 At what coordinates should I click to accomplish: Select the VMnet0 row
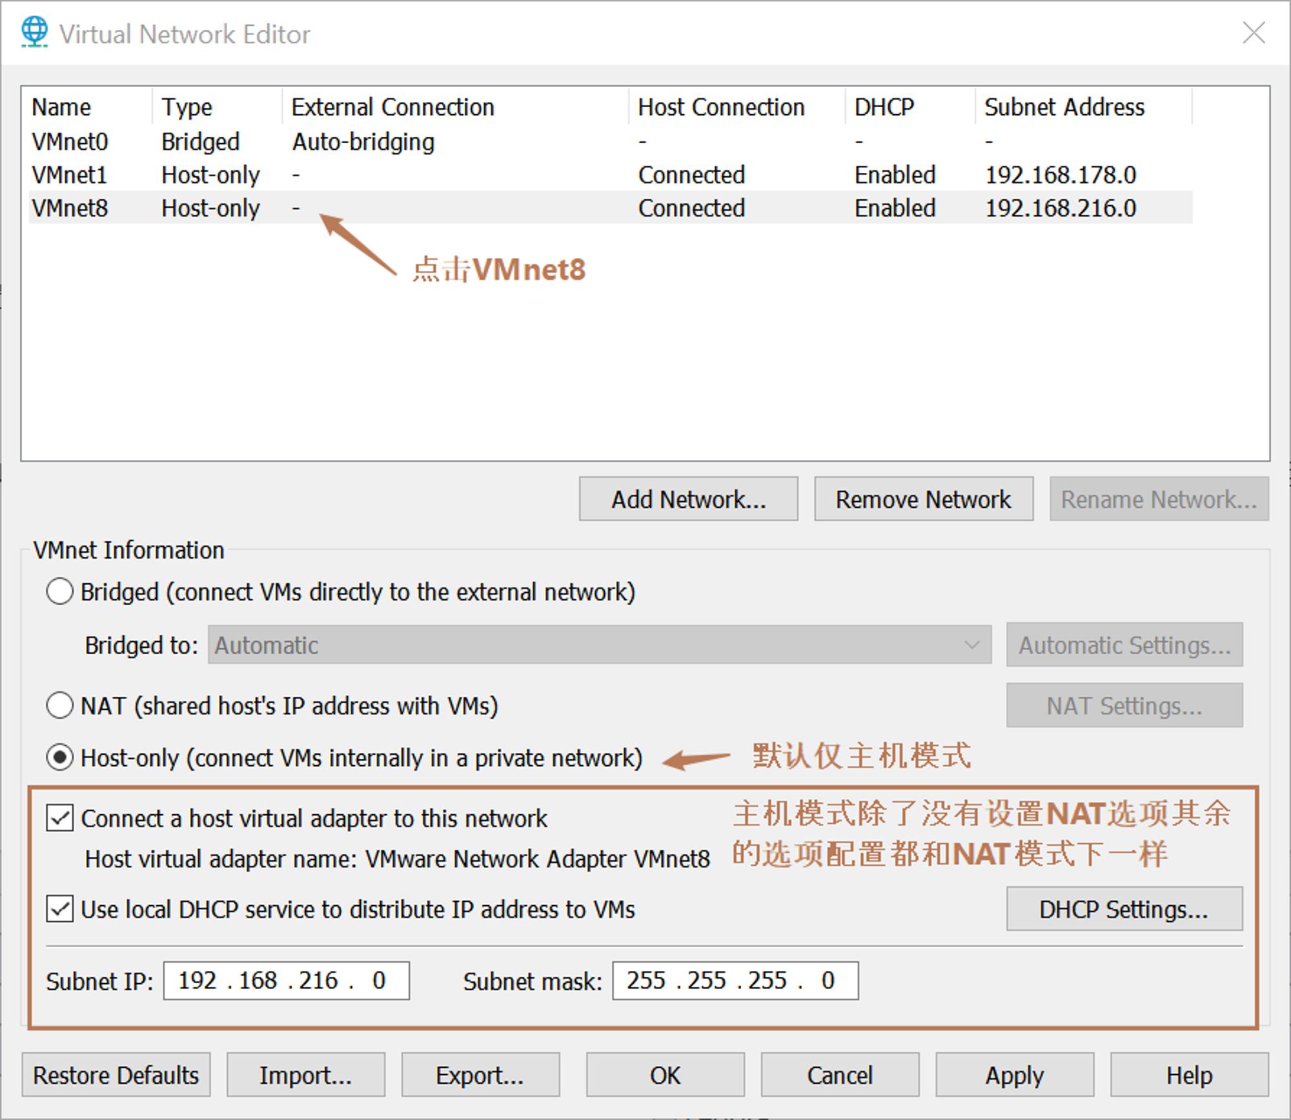(x=611, y=141)
